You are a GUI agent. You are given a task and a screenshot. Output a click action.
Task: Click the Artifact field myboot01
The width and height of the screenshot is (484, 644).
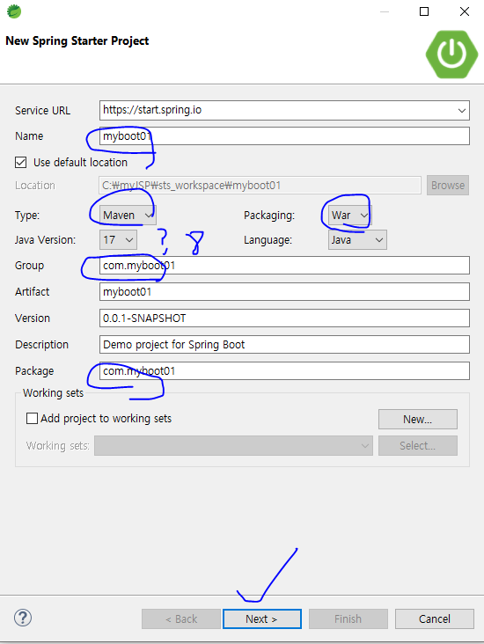tap(284, 291)
